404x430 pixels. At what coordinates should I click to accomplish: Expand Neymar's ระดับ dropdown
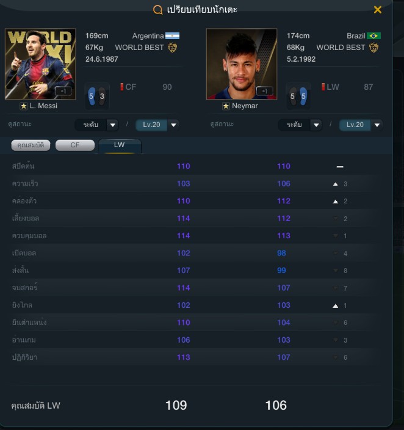pos(300,125)
